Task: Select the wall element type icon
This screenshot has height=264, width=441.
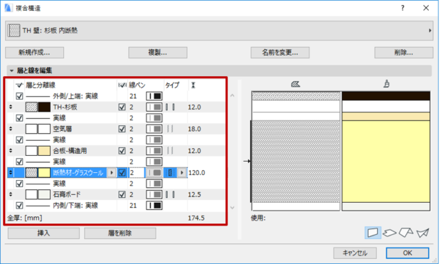Action: (373, 233)
